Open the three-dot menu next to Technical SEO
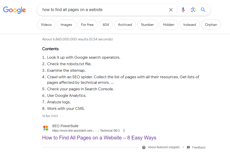Image resolution: width=230 pixels, height=155 pixels. coord(124,131)
